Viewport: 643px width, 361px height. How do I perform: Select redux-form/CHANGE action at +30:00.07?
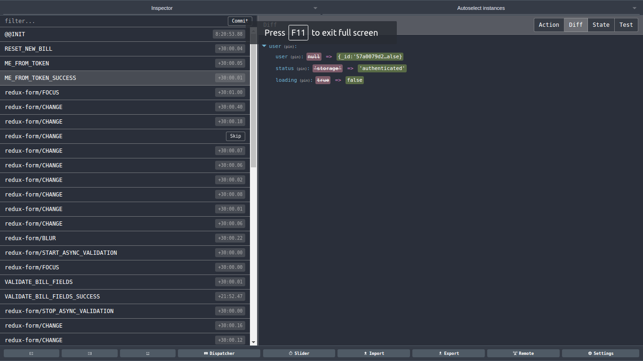[x=125, y=151]
